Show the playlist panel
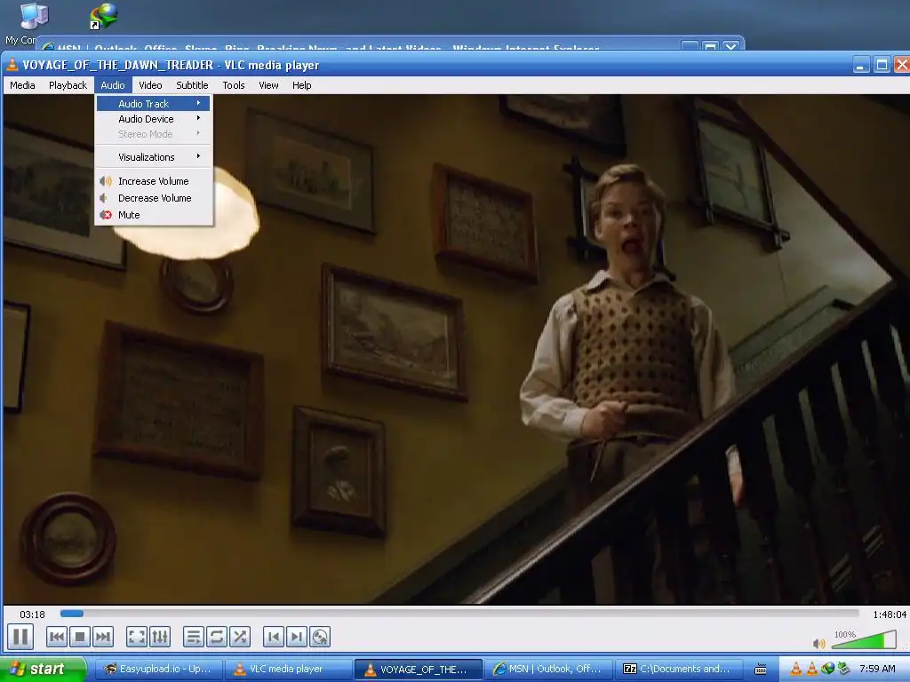This screenshot has width=910, height=682. (x=193, y=637)
